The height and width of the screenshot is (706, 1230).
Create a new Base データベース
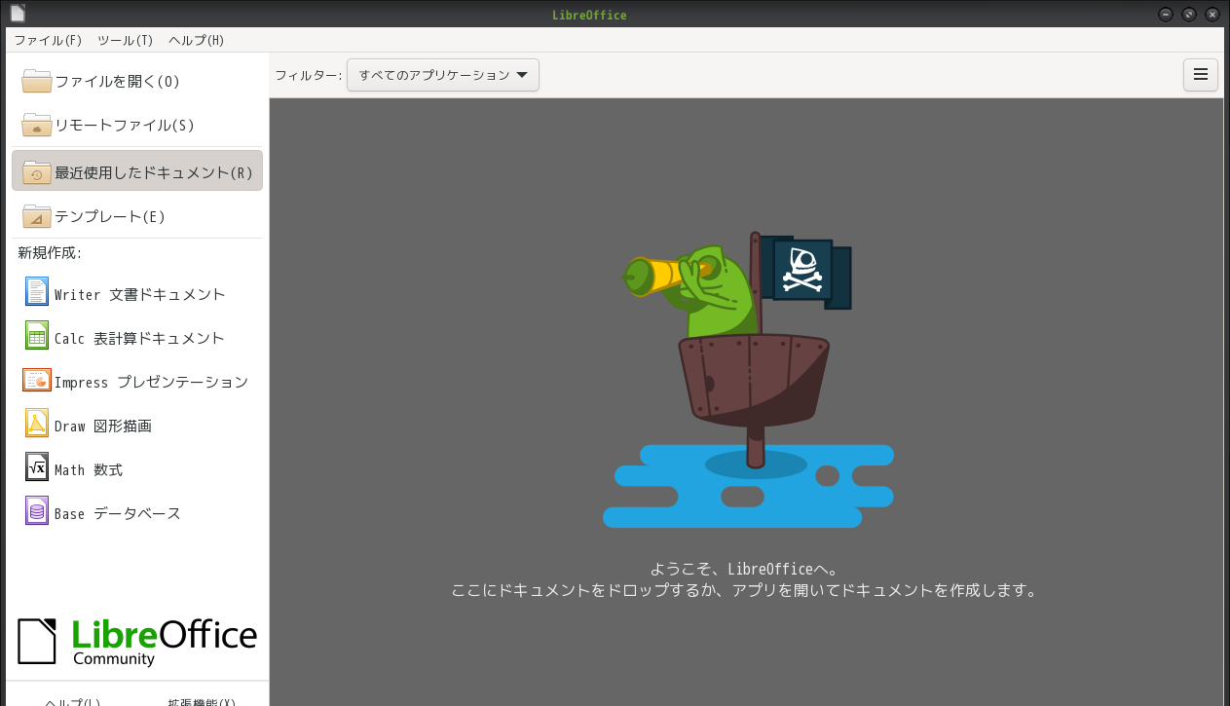tap(137, 513)
